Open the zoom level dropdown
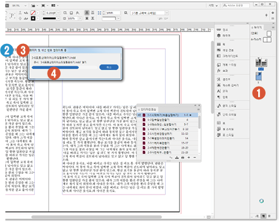Screen dimensions: 279x222 26,5
